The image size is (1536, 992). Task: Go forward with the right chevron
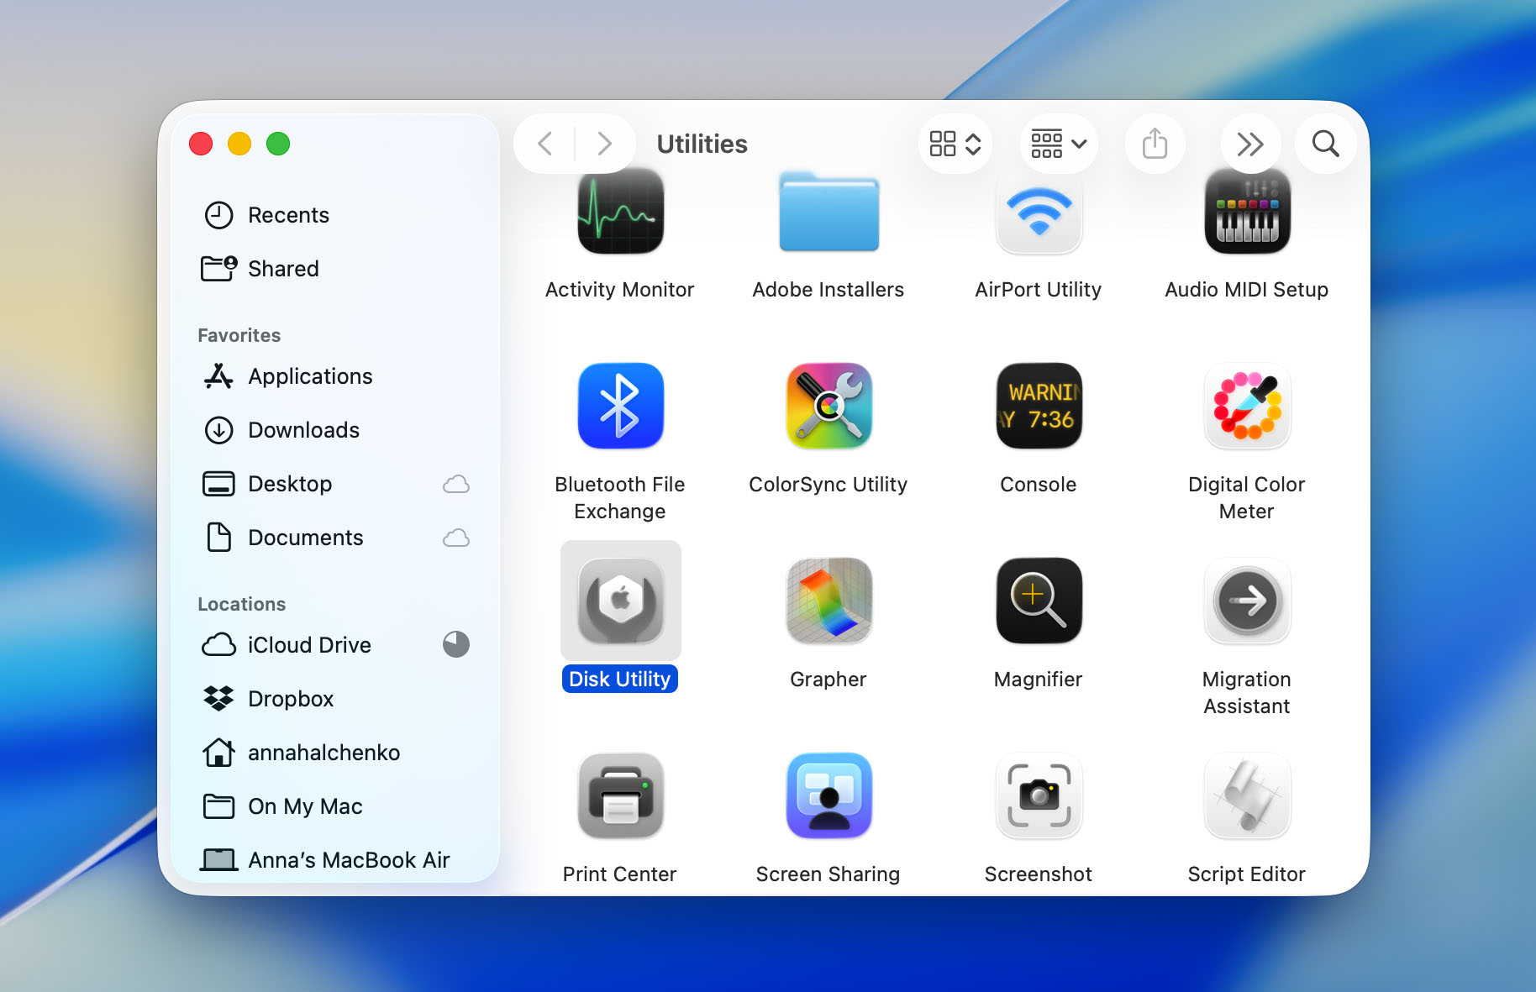pyautogui.click(x=604, y=144)
